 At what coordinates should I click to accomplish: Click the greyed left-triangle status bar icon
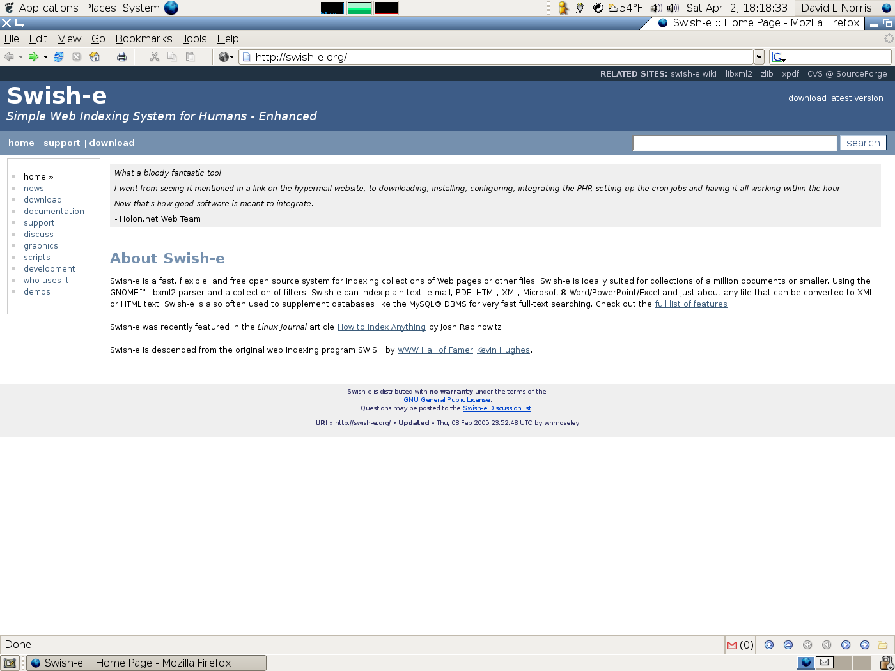827,645
